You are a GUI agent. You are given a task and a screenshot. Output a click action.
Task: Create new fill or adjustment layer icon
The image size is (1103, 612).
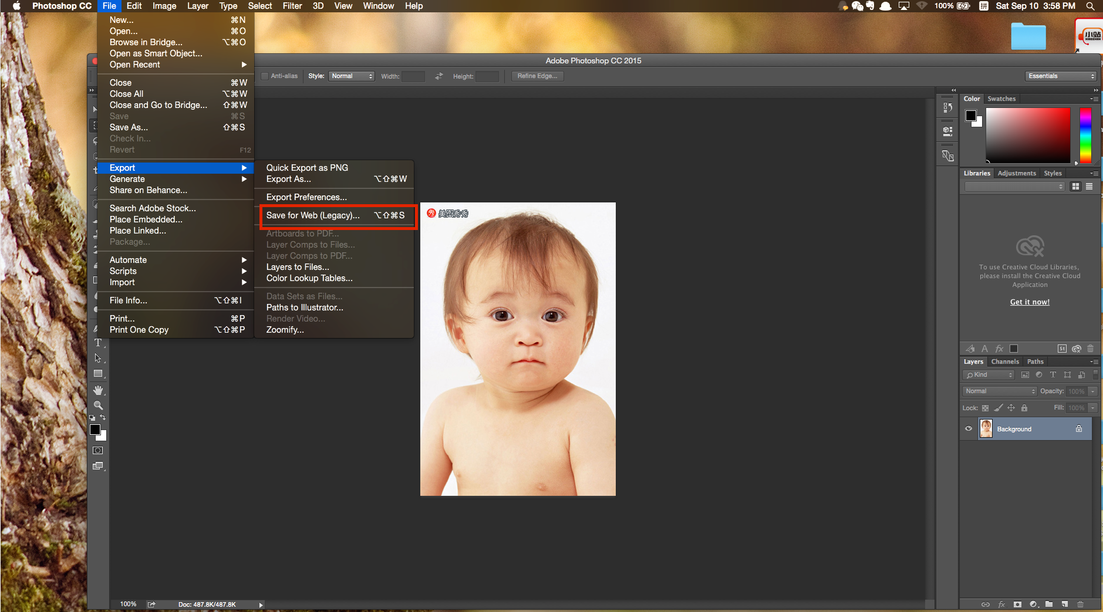(x=1033, y=604)
